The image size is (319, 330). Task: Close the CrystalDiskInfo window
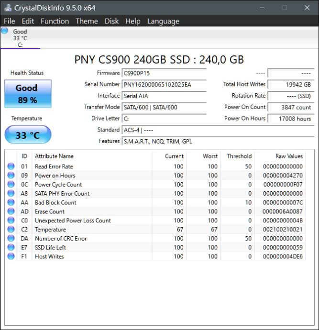[307, 8]
